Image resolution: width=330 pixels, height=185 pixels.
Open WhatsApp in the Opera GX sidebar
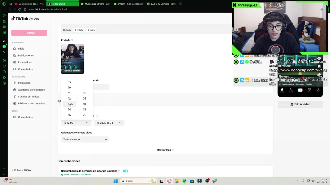[4, 47]
